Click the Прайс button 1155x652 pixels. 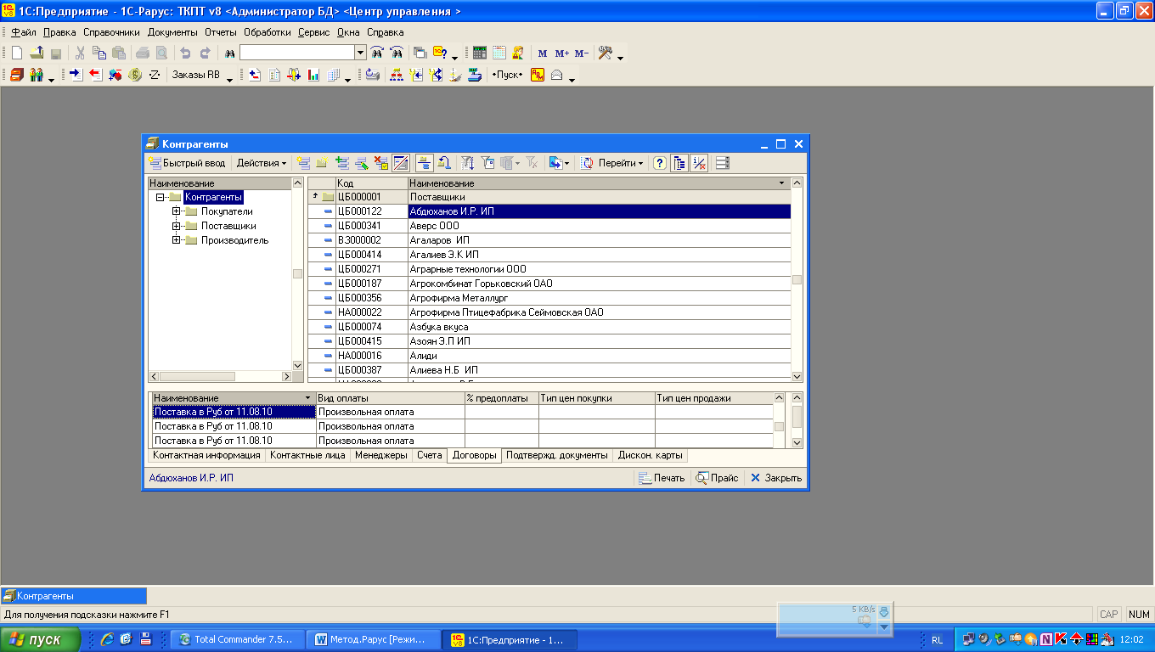pyautogui.click(x=718, y=478)
